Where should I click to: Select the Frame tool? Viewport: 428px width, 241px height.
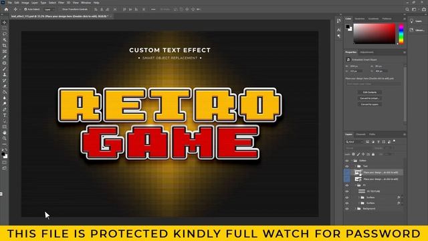(x=5, y=52)
